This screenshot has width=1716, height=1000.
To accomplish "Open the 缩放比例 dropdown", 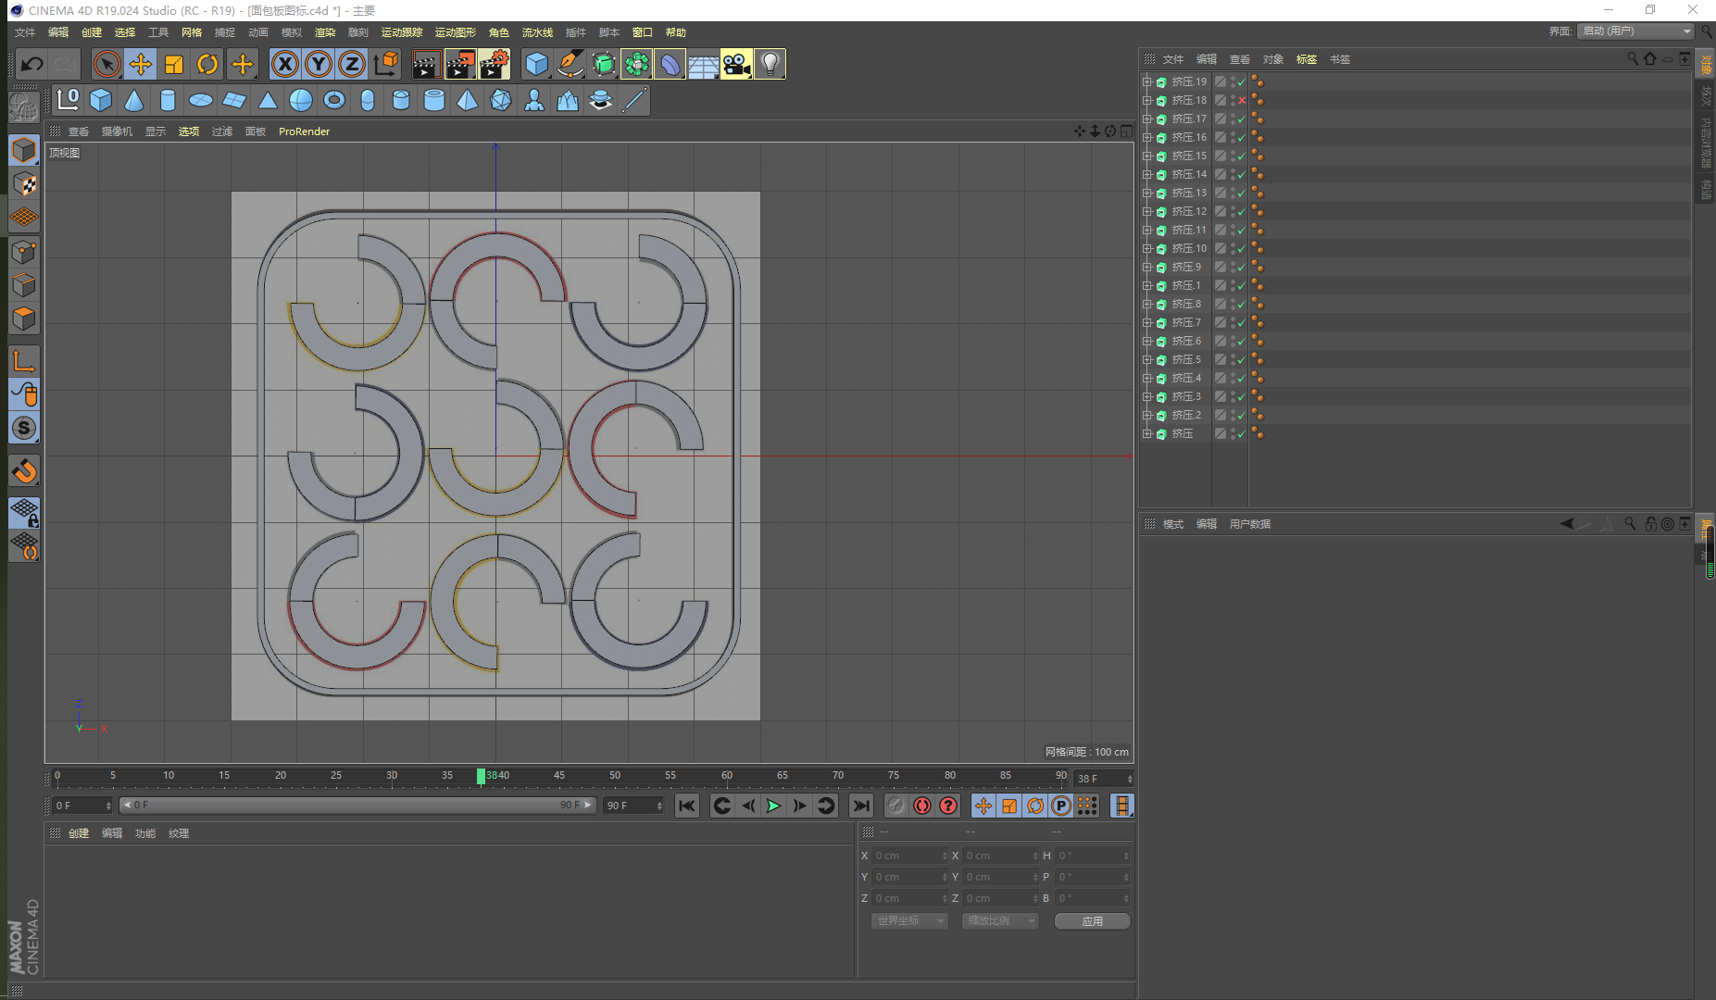I will pos(1000,920).
